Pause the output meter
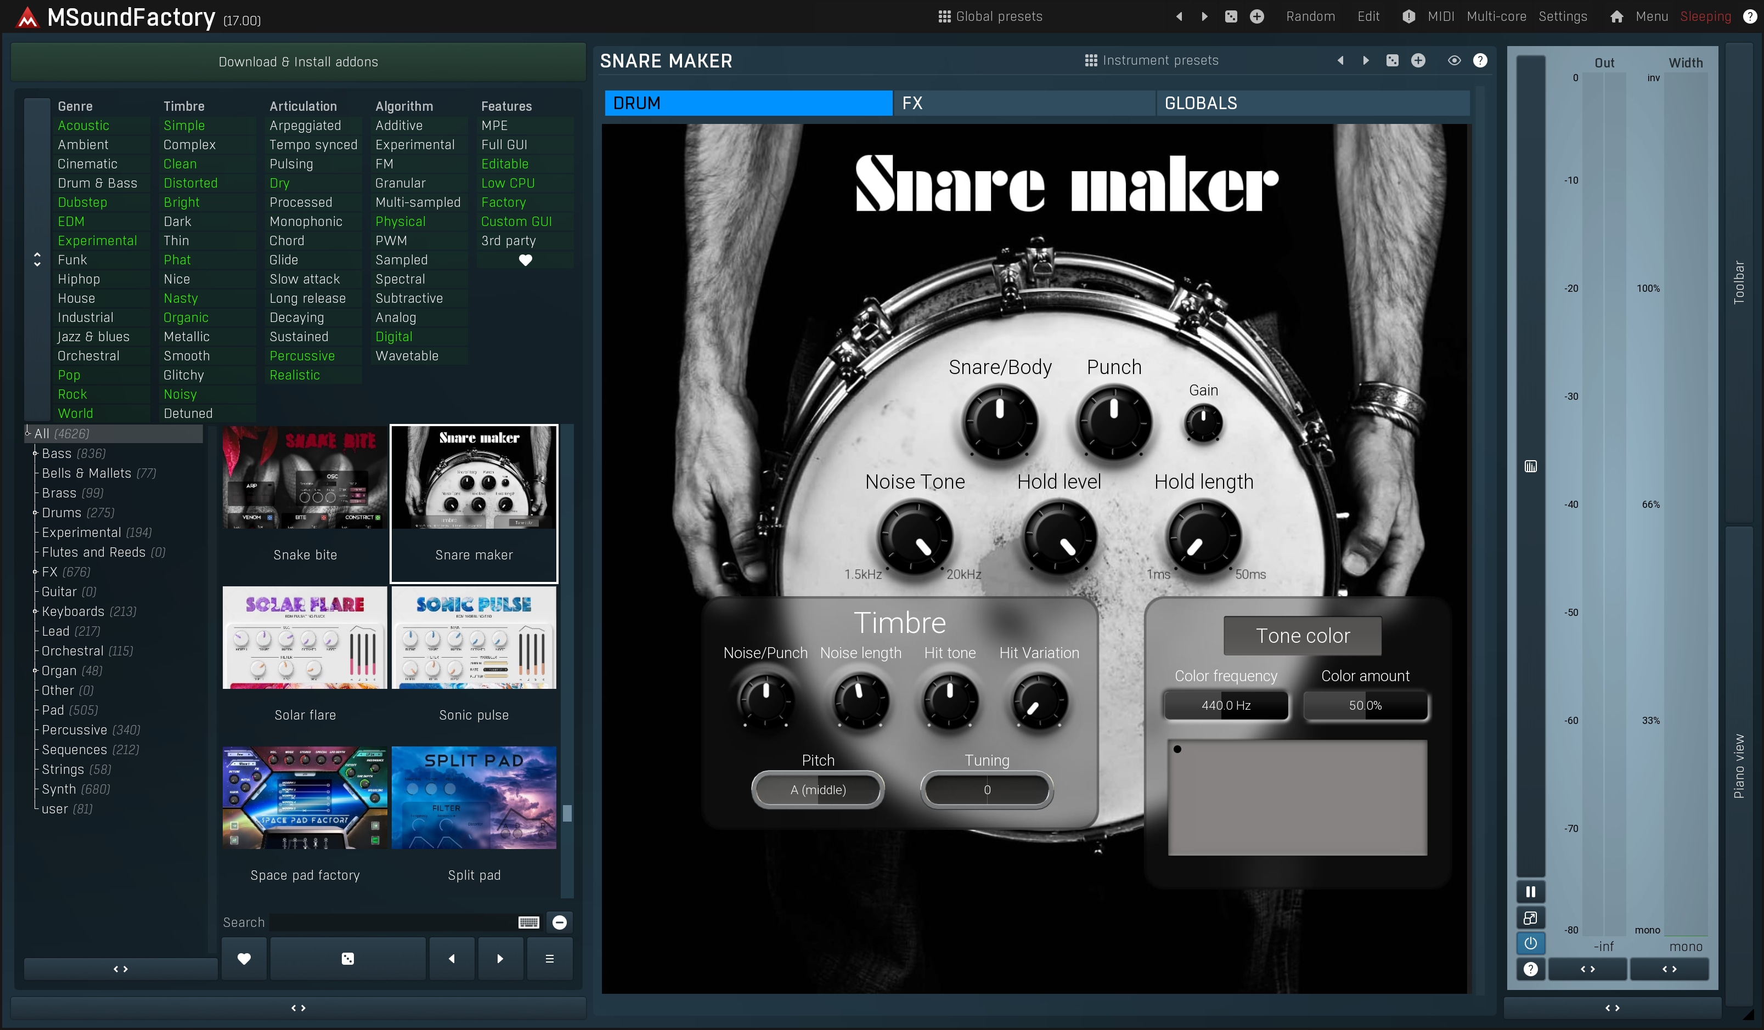1764x1030 pixels. tap(1530, 891)
